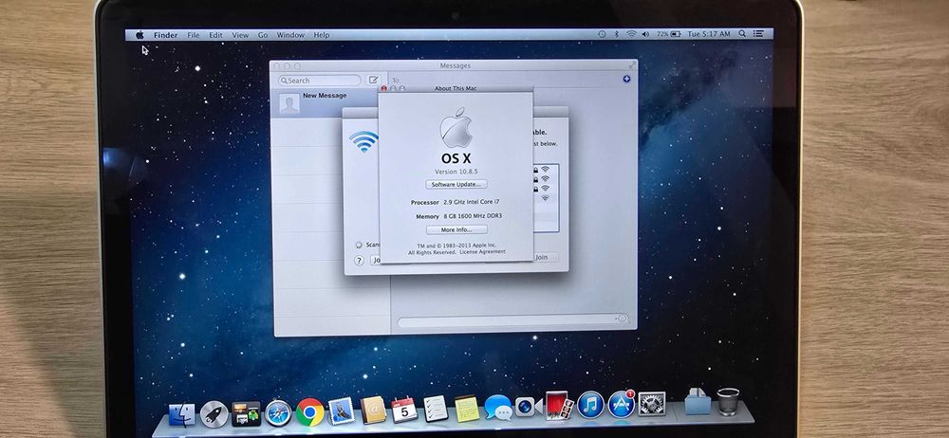Click blue plus add-contact button in Messages
The height and width of the screenshot is (438, 949).
(x=626, y=79)
